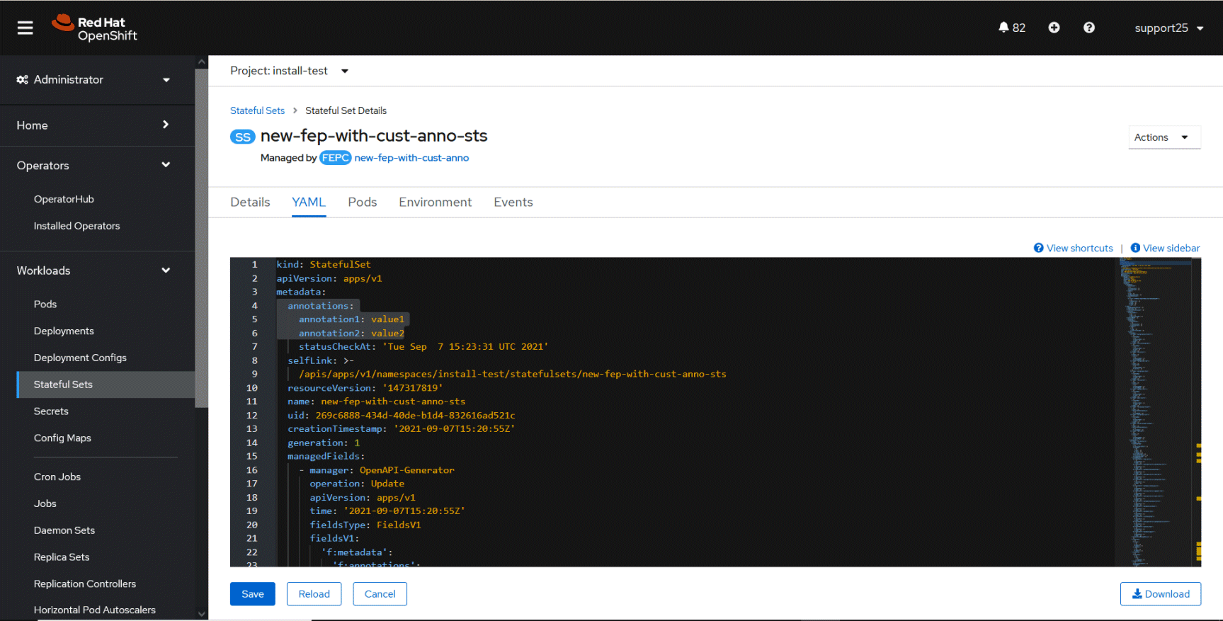
Task: Open the Project install-test selector
Action: coord(290,71)
